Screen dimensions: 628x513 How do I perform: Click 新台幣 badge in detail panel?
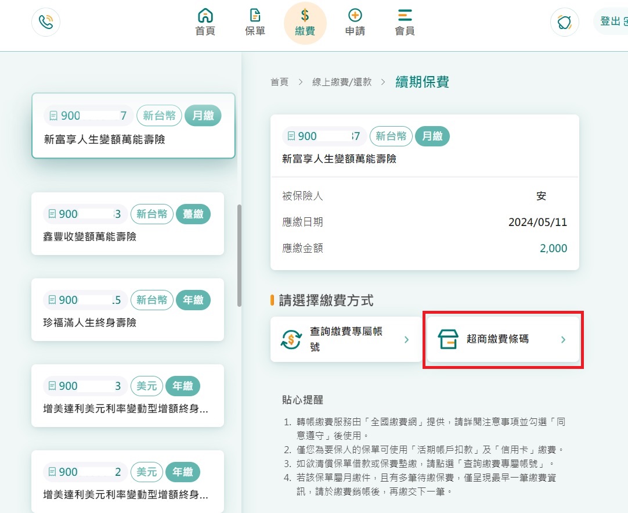[x=391, y=137]
